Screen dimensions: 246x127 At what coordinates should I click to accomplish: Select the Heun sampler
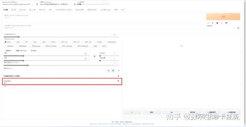35,42
